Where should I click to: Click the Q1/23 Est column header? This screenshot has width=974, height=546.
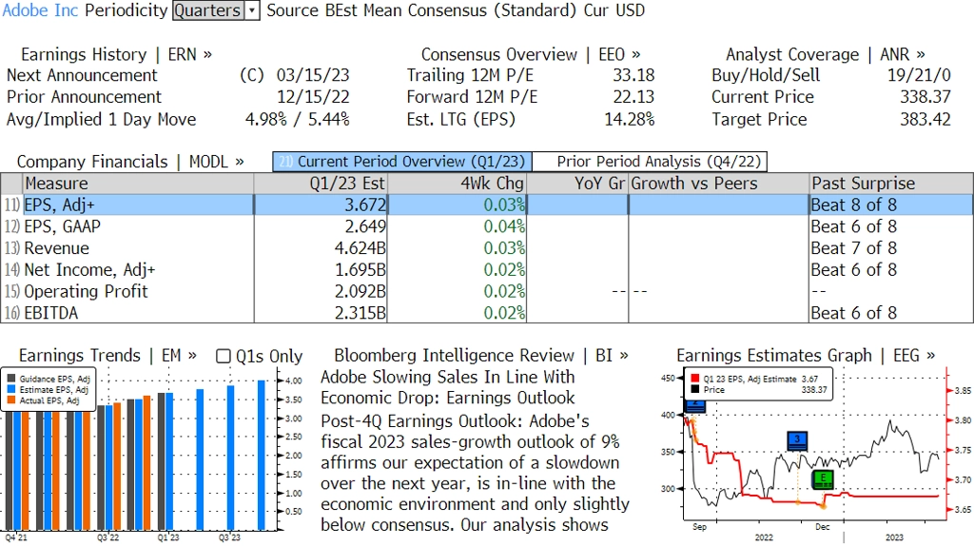pyautogui.click(x=321, y=184)
